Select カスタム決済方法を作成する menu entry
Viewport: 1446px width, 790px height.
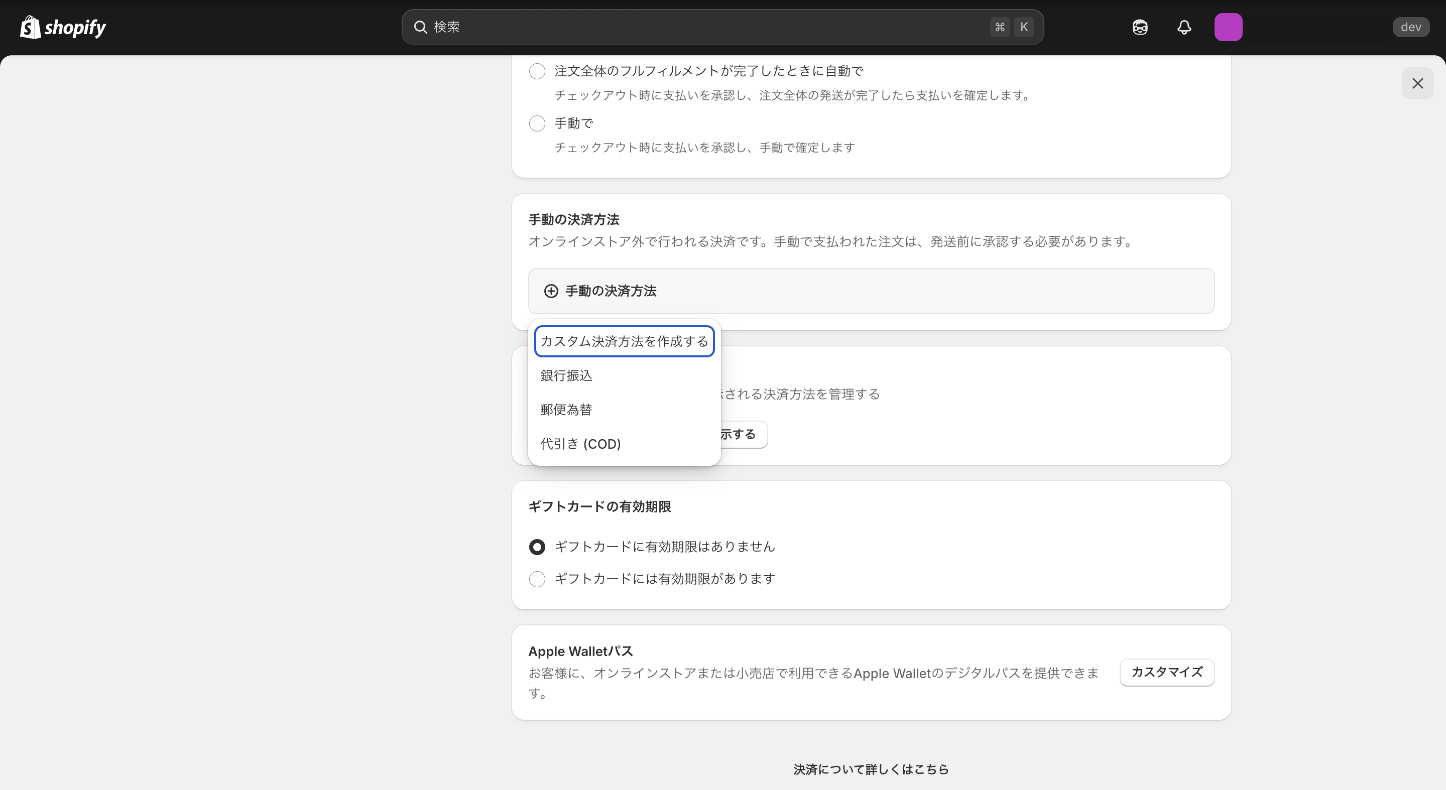[624, 341]
